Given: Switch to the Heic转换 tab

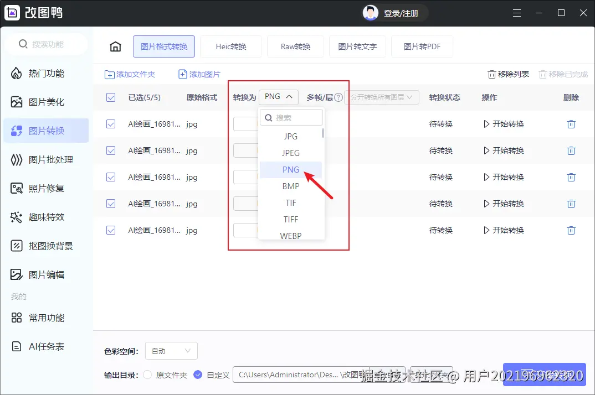Looking at the screenshot, I should [x=230, y=46].
